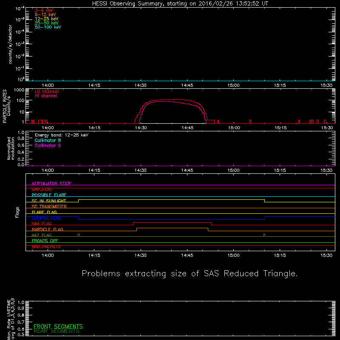Select the Collimator 9 legend label
This screenshot has height=340, width=340.
point(48,145)
